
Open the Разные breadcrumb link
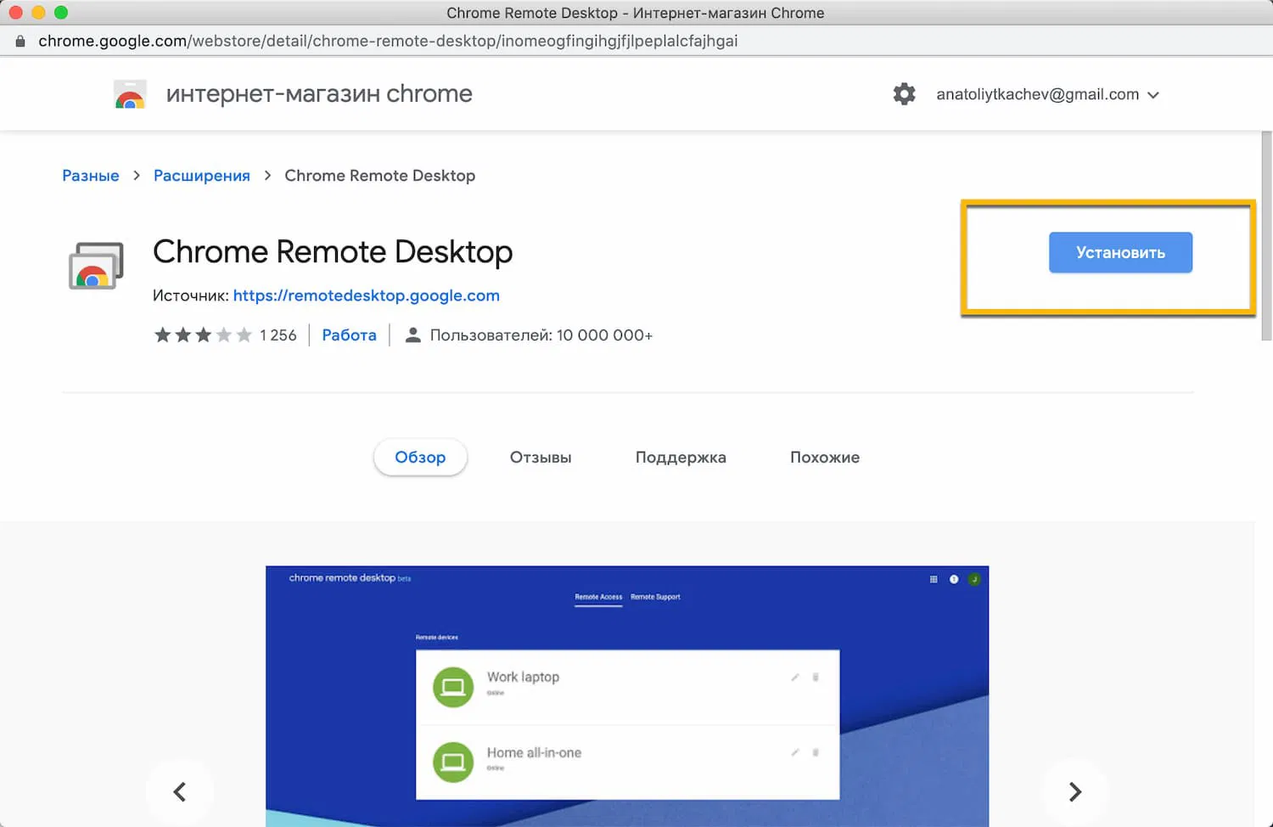point(91,176)
